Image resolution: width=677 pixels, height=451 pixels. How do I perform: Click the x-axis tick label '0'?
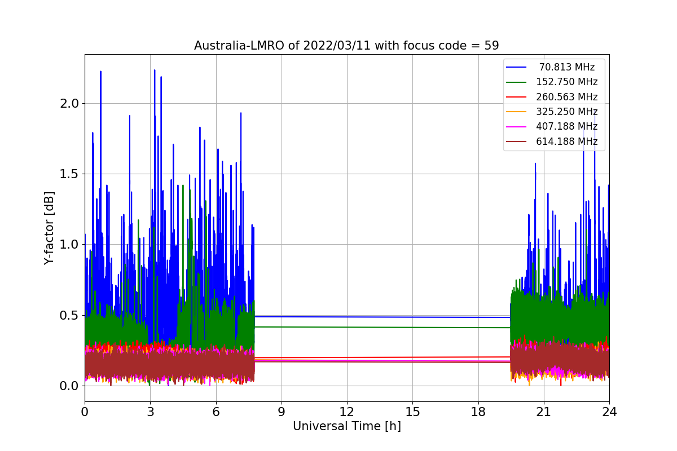coord(85,412)
